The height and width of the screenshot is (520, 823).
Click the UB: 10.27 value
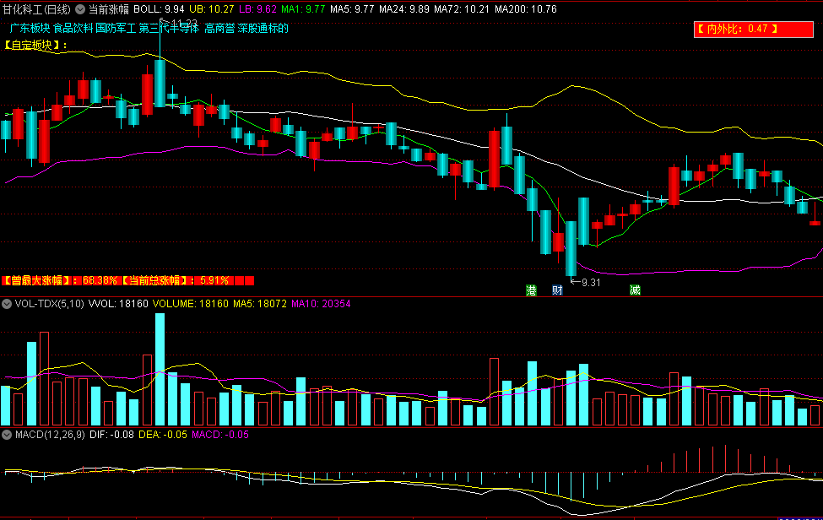pyautogui.click(x=212, y=9)
